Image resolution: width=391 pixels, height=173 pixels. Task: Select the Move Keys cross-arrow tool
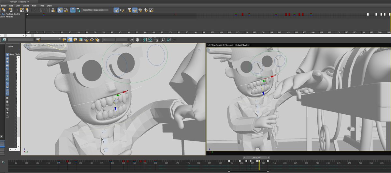click(135, 10)
